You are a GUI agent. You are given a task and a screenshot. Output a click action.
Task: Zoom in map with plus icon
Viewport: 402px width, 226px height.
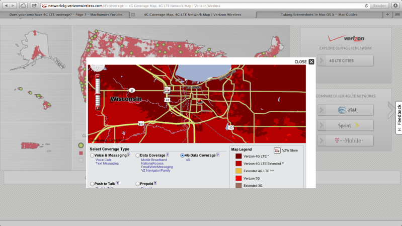pyautogui.click(x=98, y=108)
